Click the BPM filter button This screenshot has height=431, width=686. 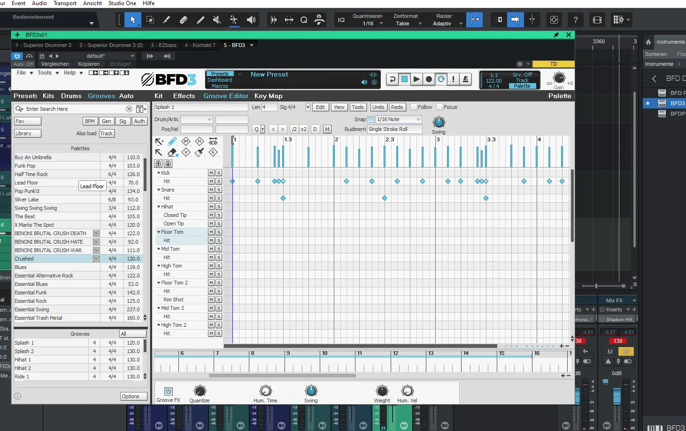click(x=90, y=121)
